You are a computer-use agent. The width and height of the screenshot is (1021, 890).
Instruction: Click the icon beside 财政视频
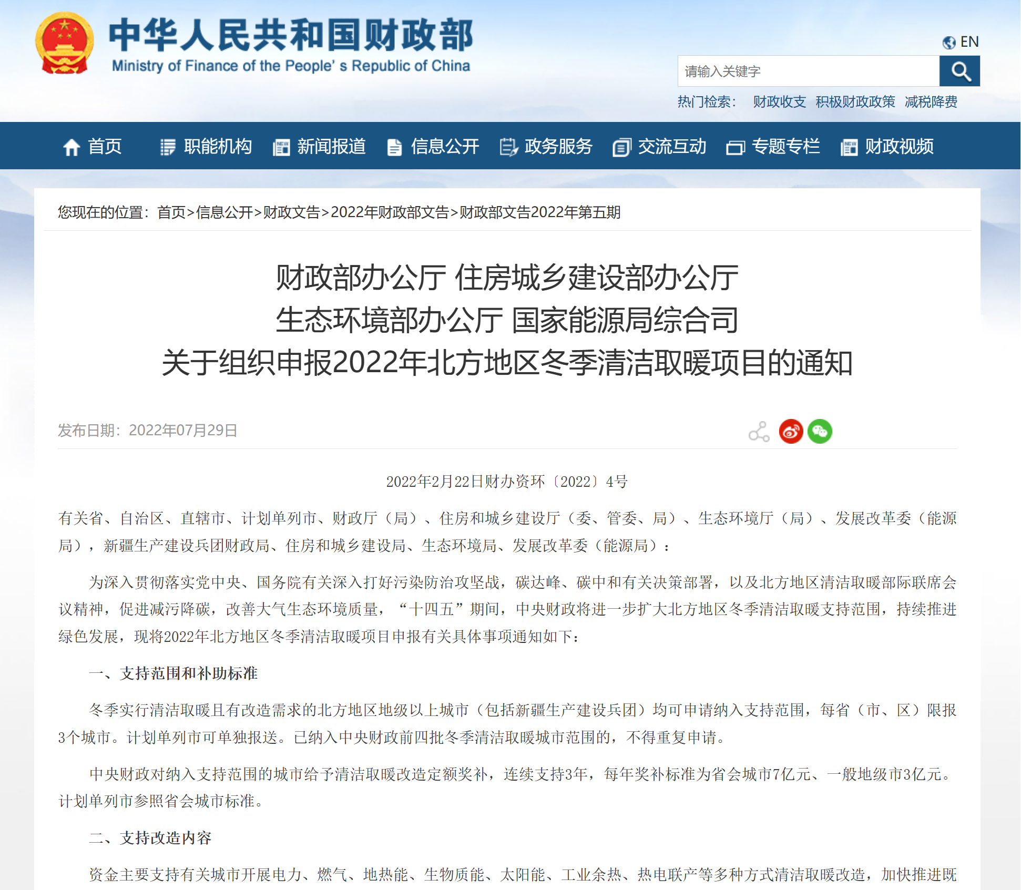click(x=849, y=147)
